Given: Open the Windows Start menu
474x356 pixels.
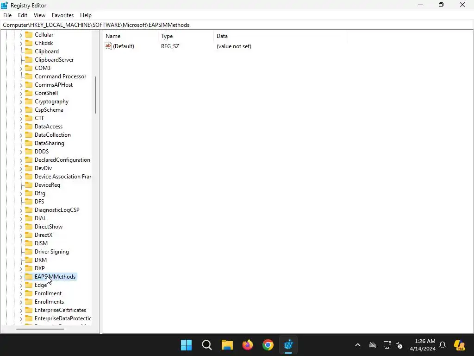Looking at the screenshot, I should pos(186,345).
